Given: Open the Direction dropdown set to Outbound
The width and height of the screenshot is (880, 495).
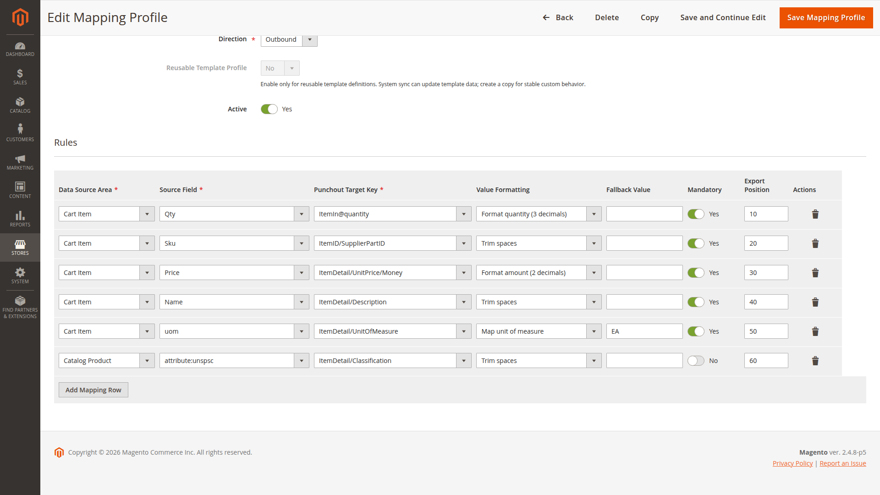Looking at the screenshot, I should click(x=289, y=40).
